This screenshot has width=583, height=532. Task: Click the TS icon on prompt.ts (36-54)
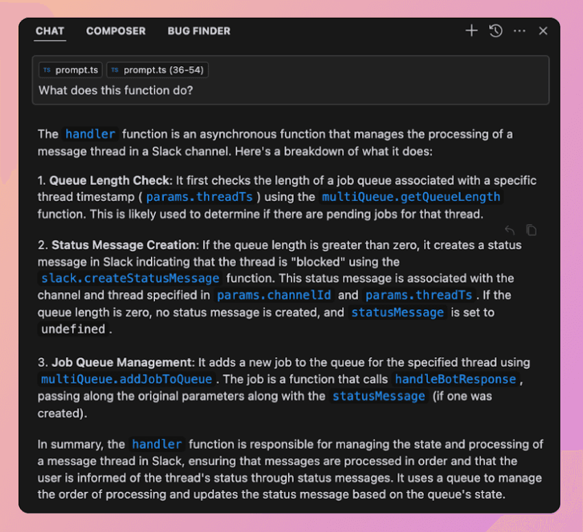[116, 69]
